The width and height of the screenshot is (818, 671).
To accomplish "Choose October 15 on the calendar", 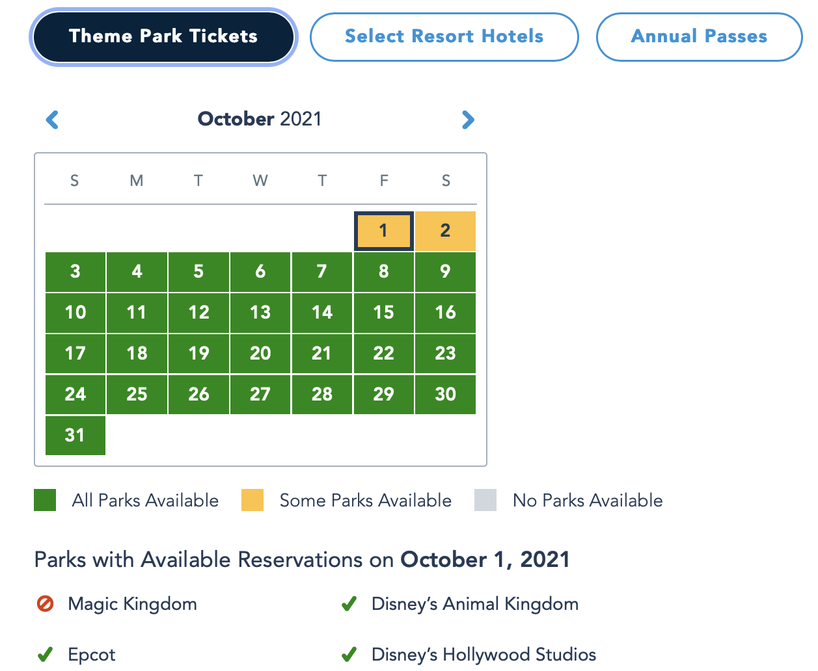I will tap(383, 312).
